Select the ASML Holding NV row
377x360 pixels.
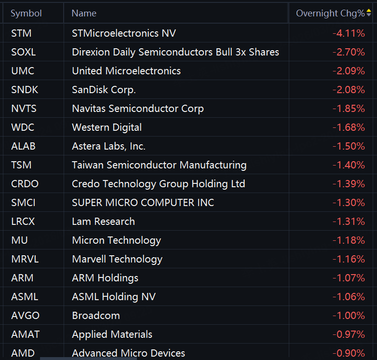point(114,297)
